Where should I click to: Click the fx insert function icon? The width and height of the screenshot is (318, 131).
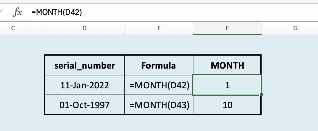17,12
